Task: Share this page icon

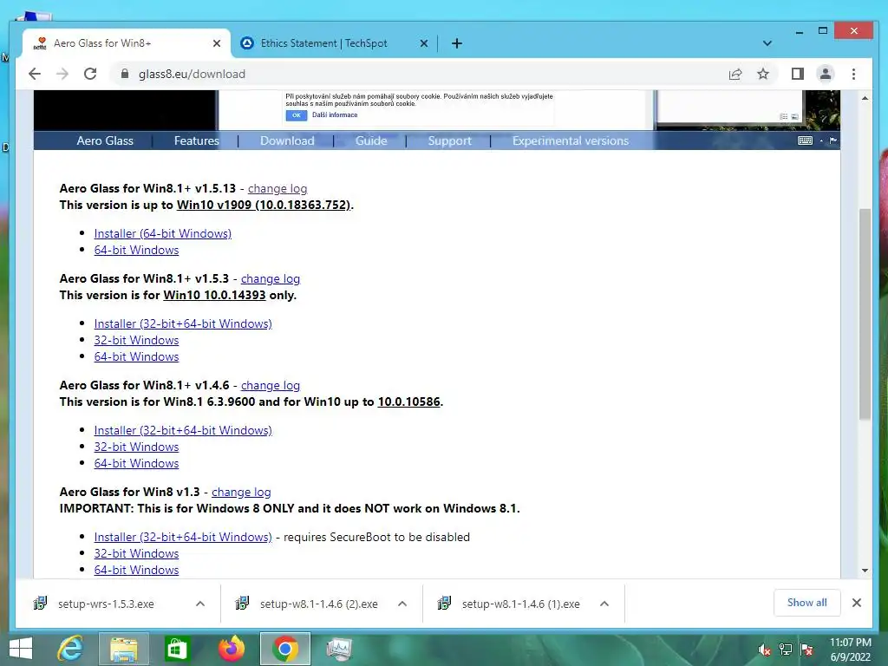Action: (735, 75)
